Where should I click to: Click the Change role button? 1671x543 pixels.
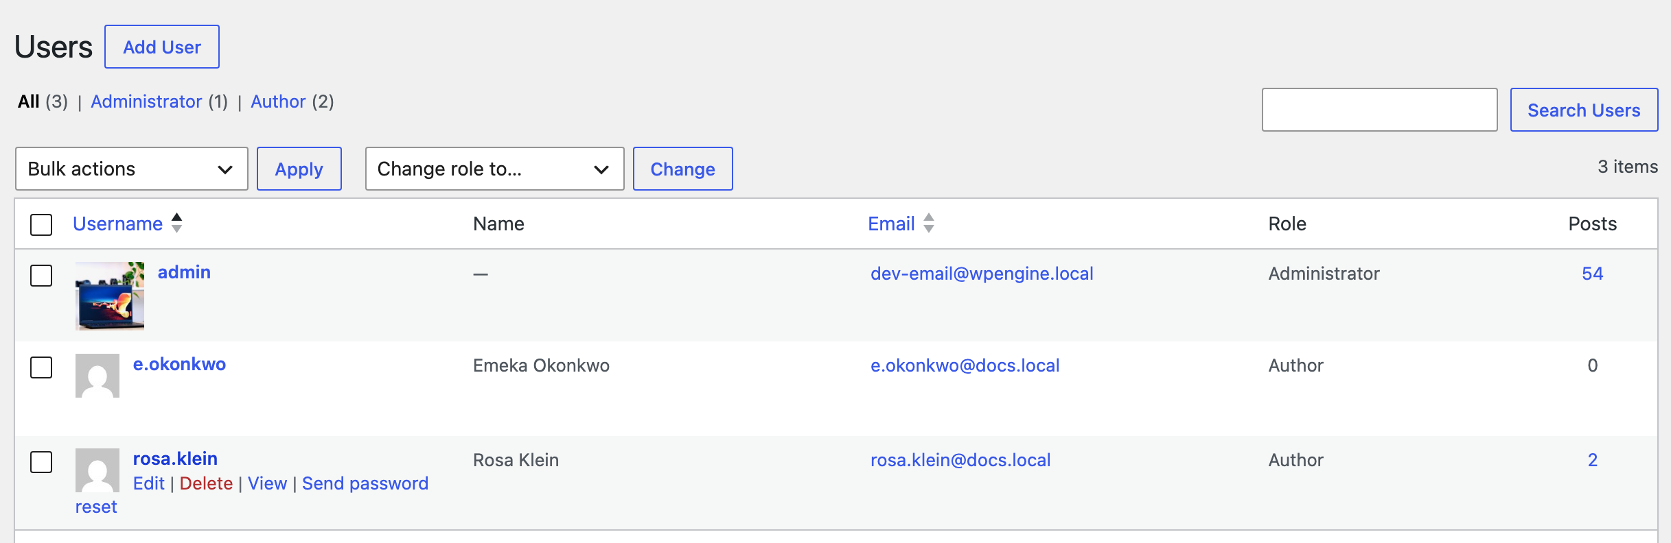point(683,169)
